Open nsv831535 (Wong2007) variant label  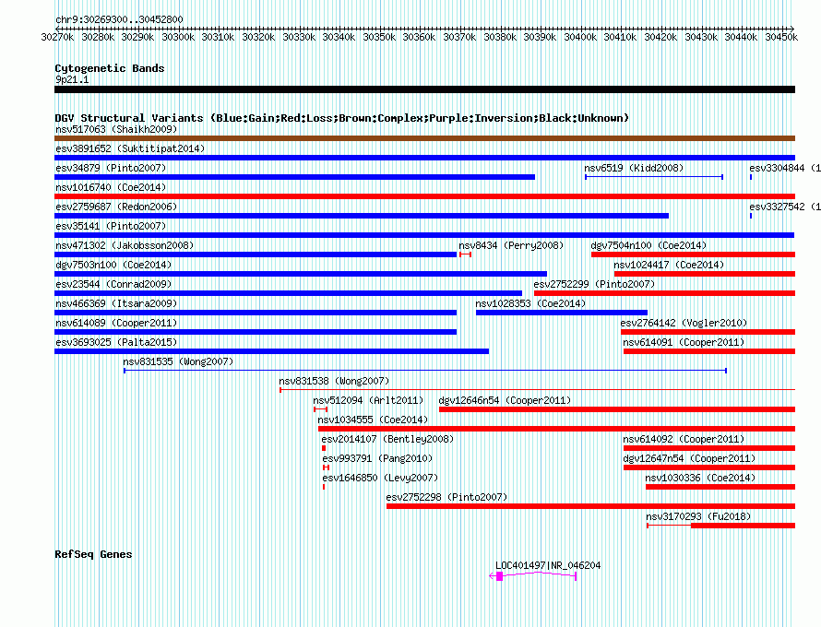(178, 361)
